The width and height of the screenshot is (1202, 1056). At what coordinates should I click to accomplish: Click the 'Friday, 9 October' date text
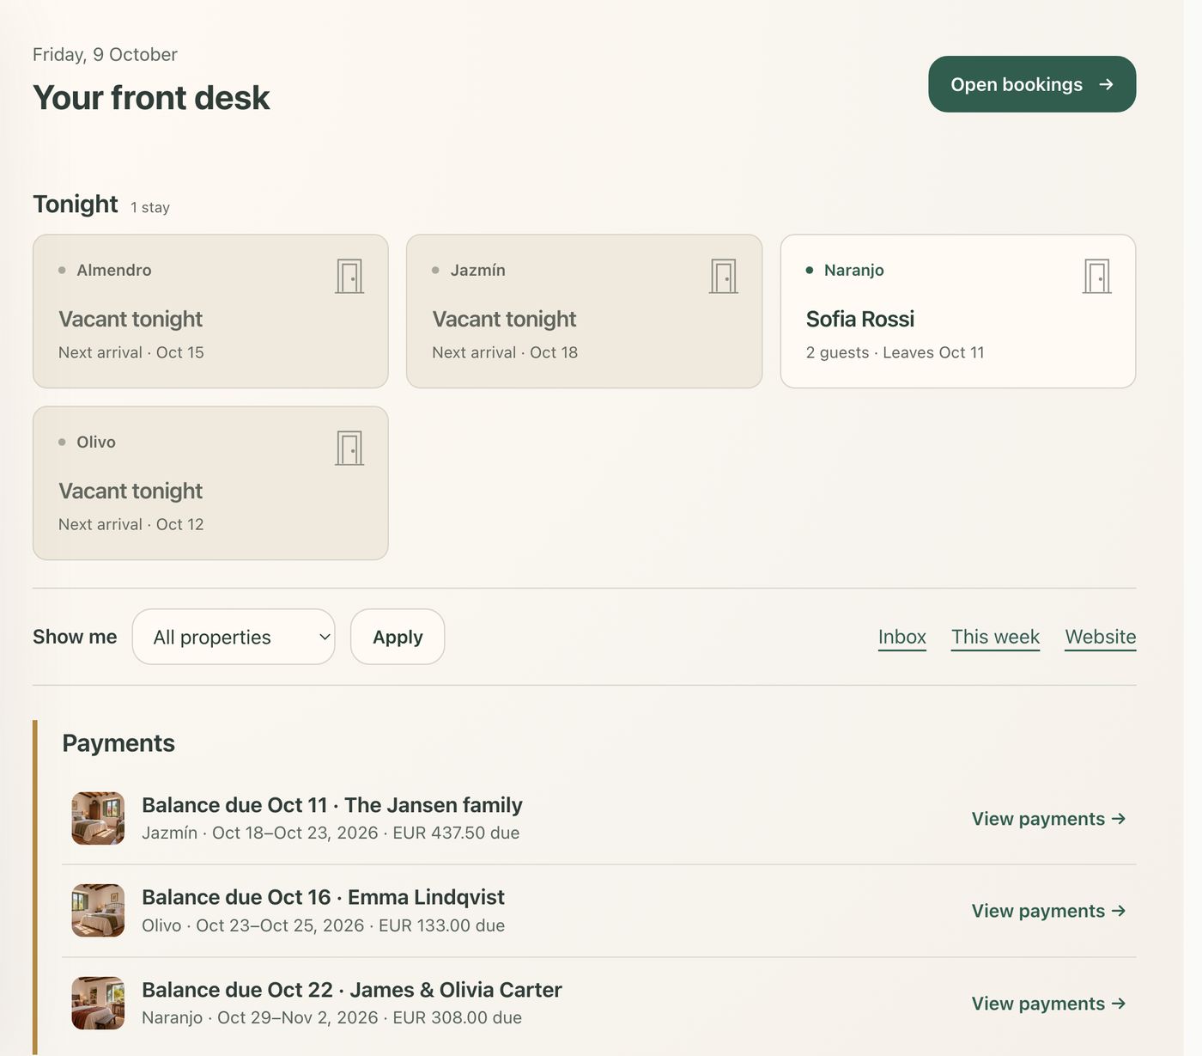[105, 54]
